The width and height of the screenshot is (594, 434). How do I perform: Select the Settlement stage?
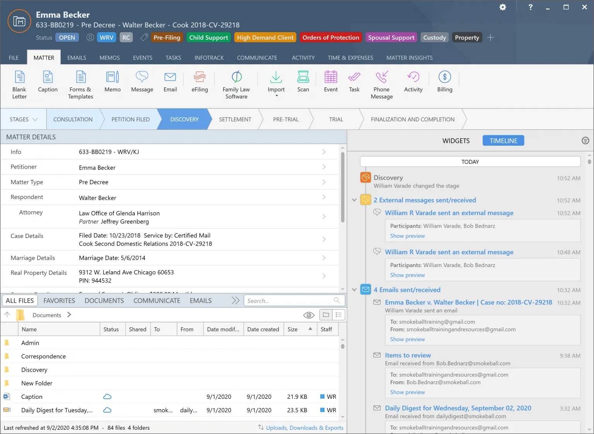tap(235, 119)
